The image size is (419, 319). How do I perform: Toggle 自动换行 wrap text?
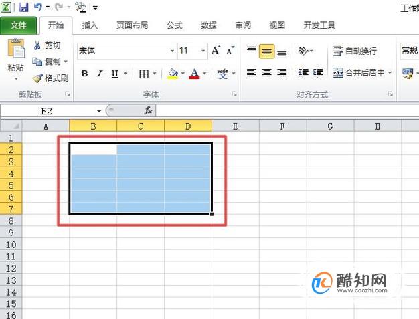click(x=355, y=51)
